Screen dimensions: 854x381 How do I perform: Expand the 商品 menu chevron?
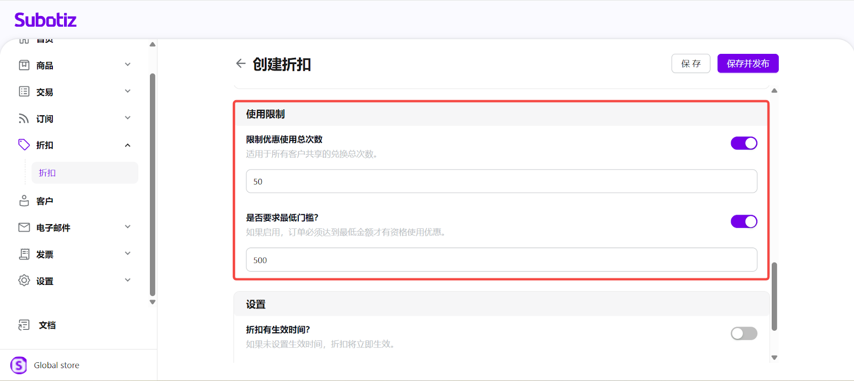(128, 65)
